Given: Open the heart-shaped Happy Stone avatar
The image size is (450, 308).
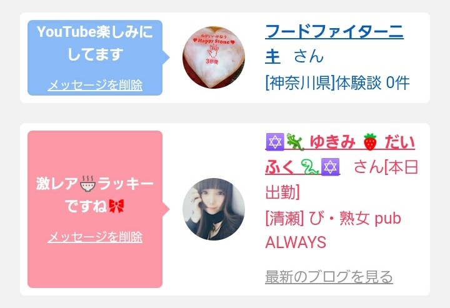Looking at the screenshot, I should pyautogui.click(x=214, y=57).
